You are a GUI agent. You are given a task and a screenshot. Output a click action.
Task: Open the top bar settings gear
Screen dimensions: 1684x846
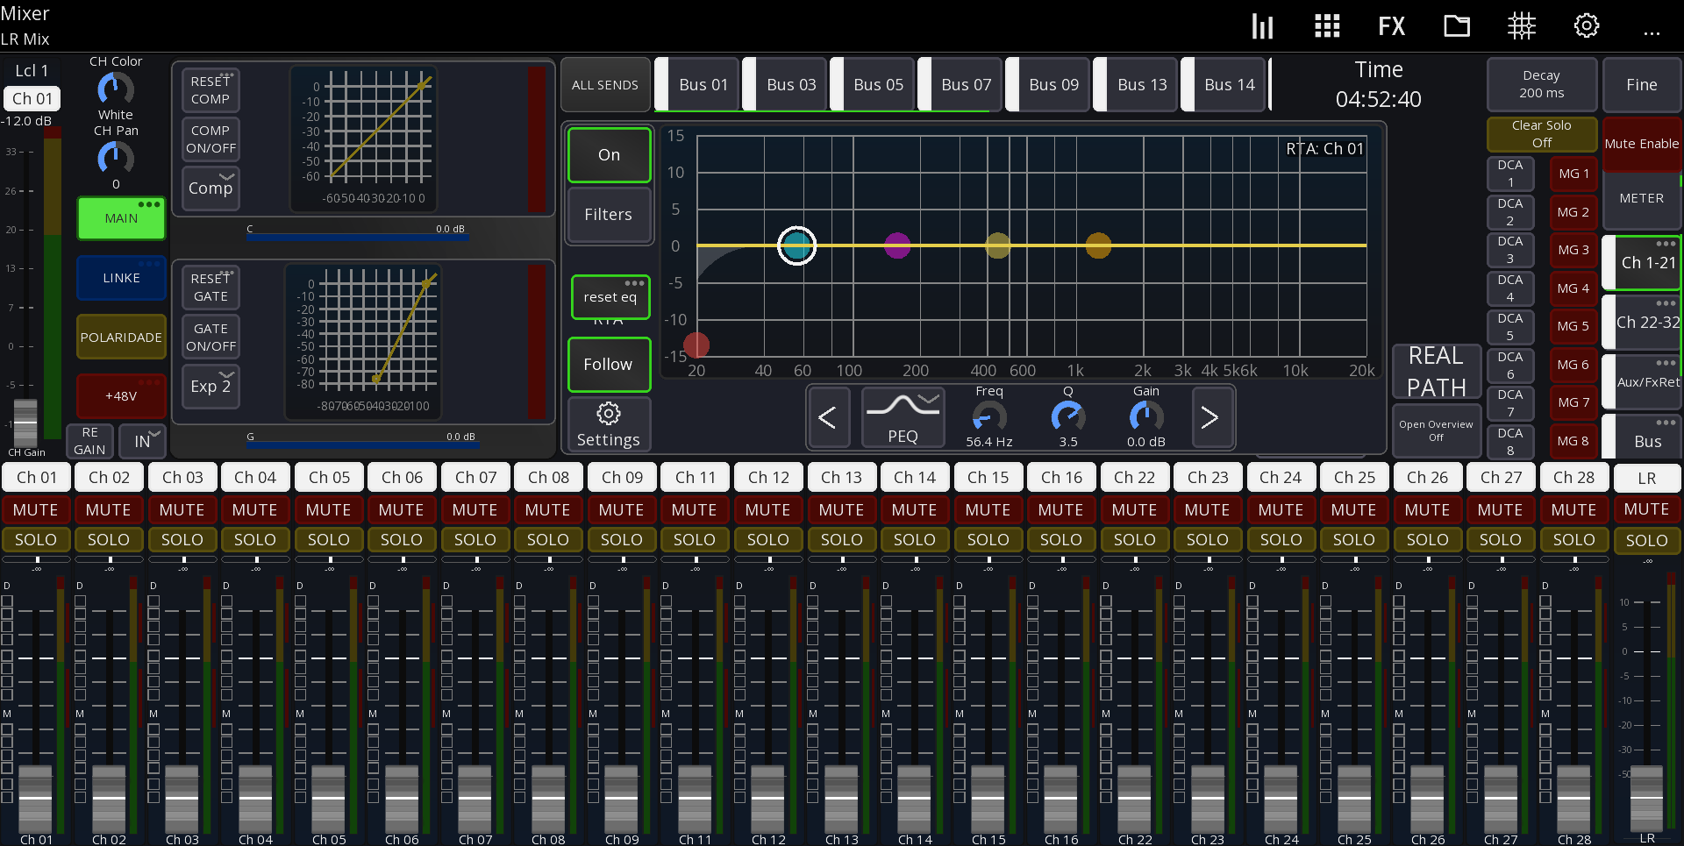1586,26
